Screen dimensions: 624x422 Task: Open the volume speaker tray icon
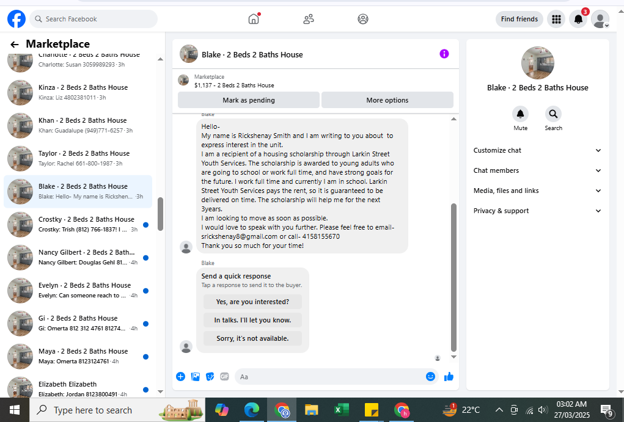[x=542, y=410]
